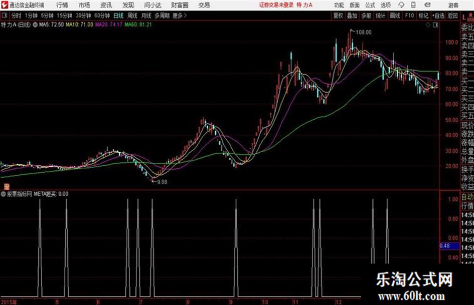This screenshot has height=305, width=474.
Task: Open the F10 company info
Action: (409, 16)
